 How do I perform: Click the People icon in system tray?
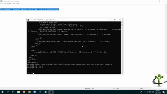coord(141,92)
